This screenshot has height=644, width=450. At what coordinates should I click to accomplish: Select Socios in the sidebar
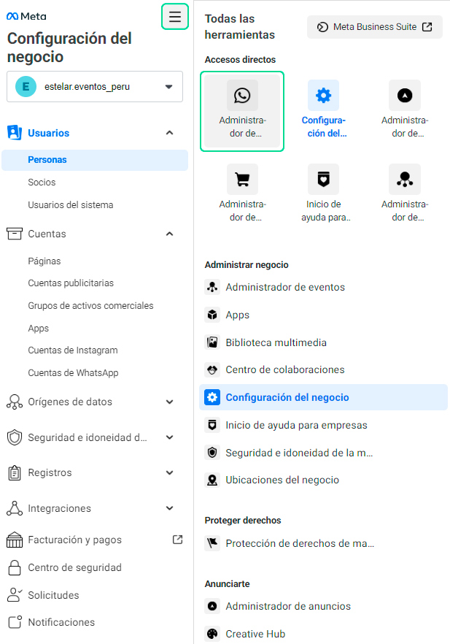(x=42, y=183)
